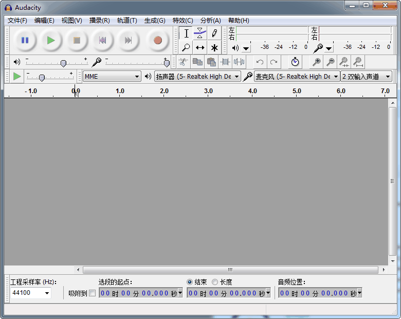Enable the 吸附到 snap checkbox

pyautogui.click(x=93, y=293)
